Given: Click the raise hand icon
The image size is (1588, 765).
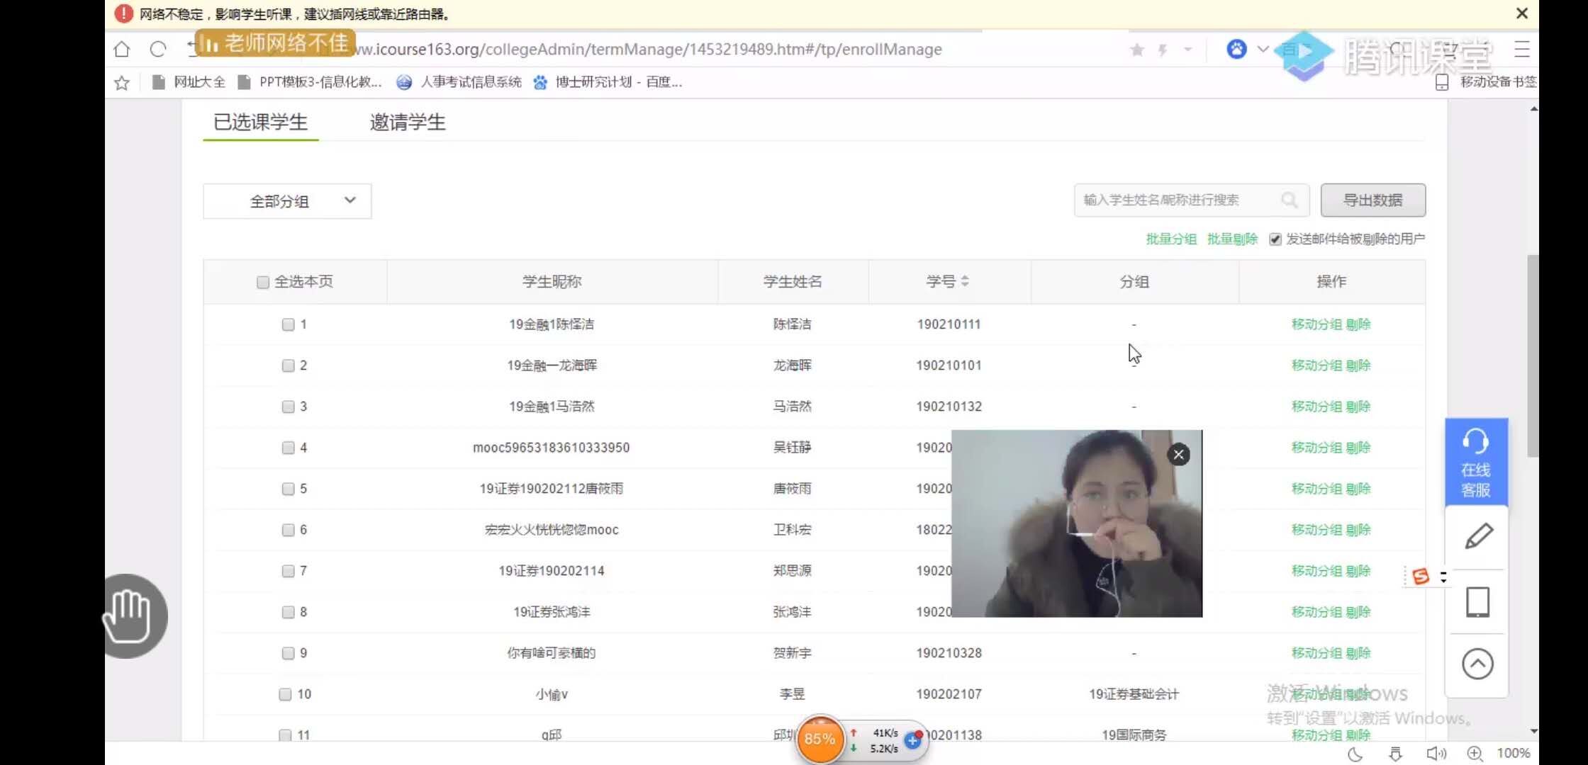Looking at the screenshot, I should (131, 616).
